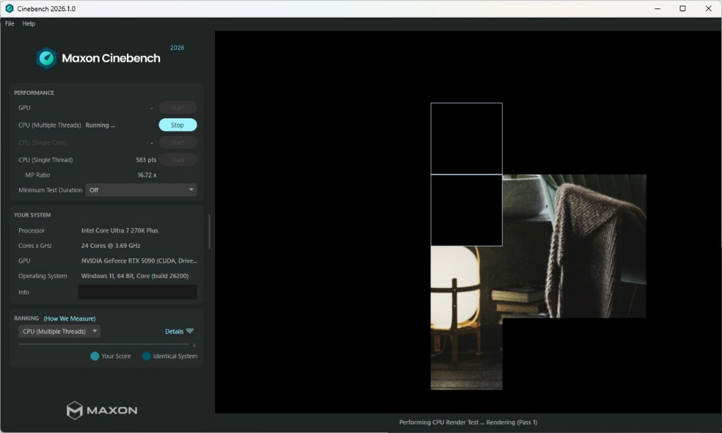722x433 pixels.
Task: Open the How We Measure link
Action: [69, 318]
